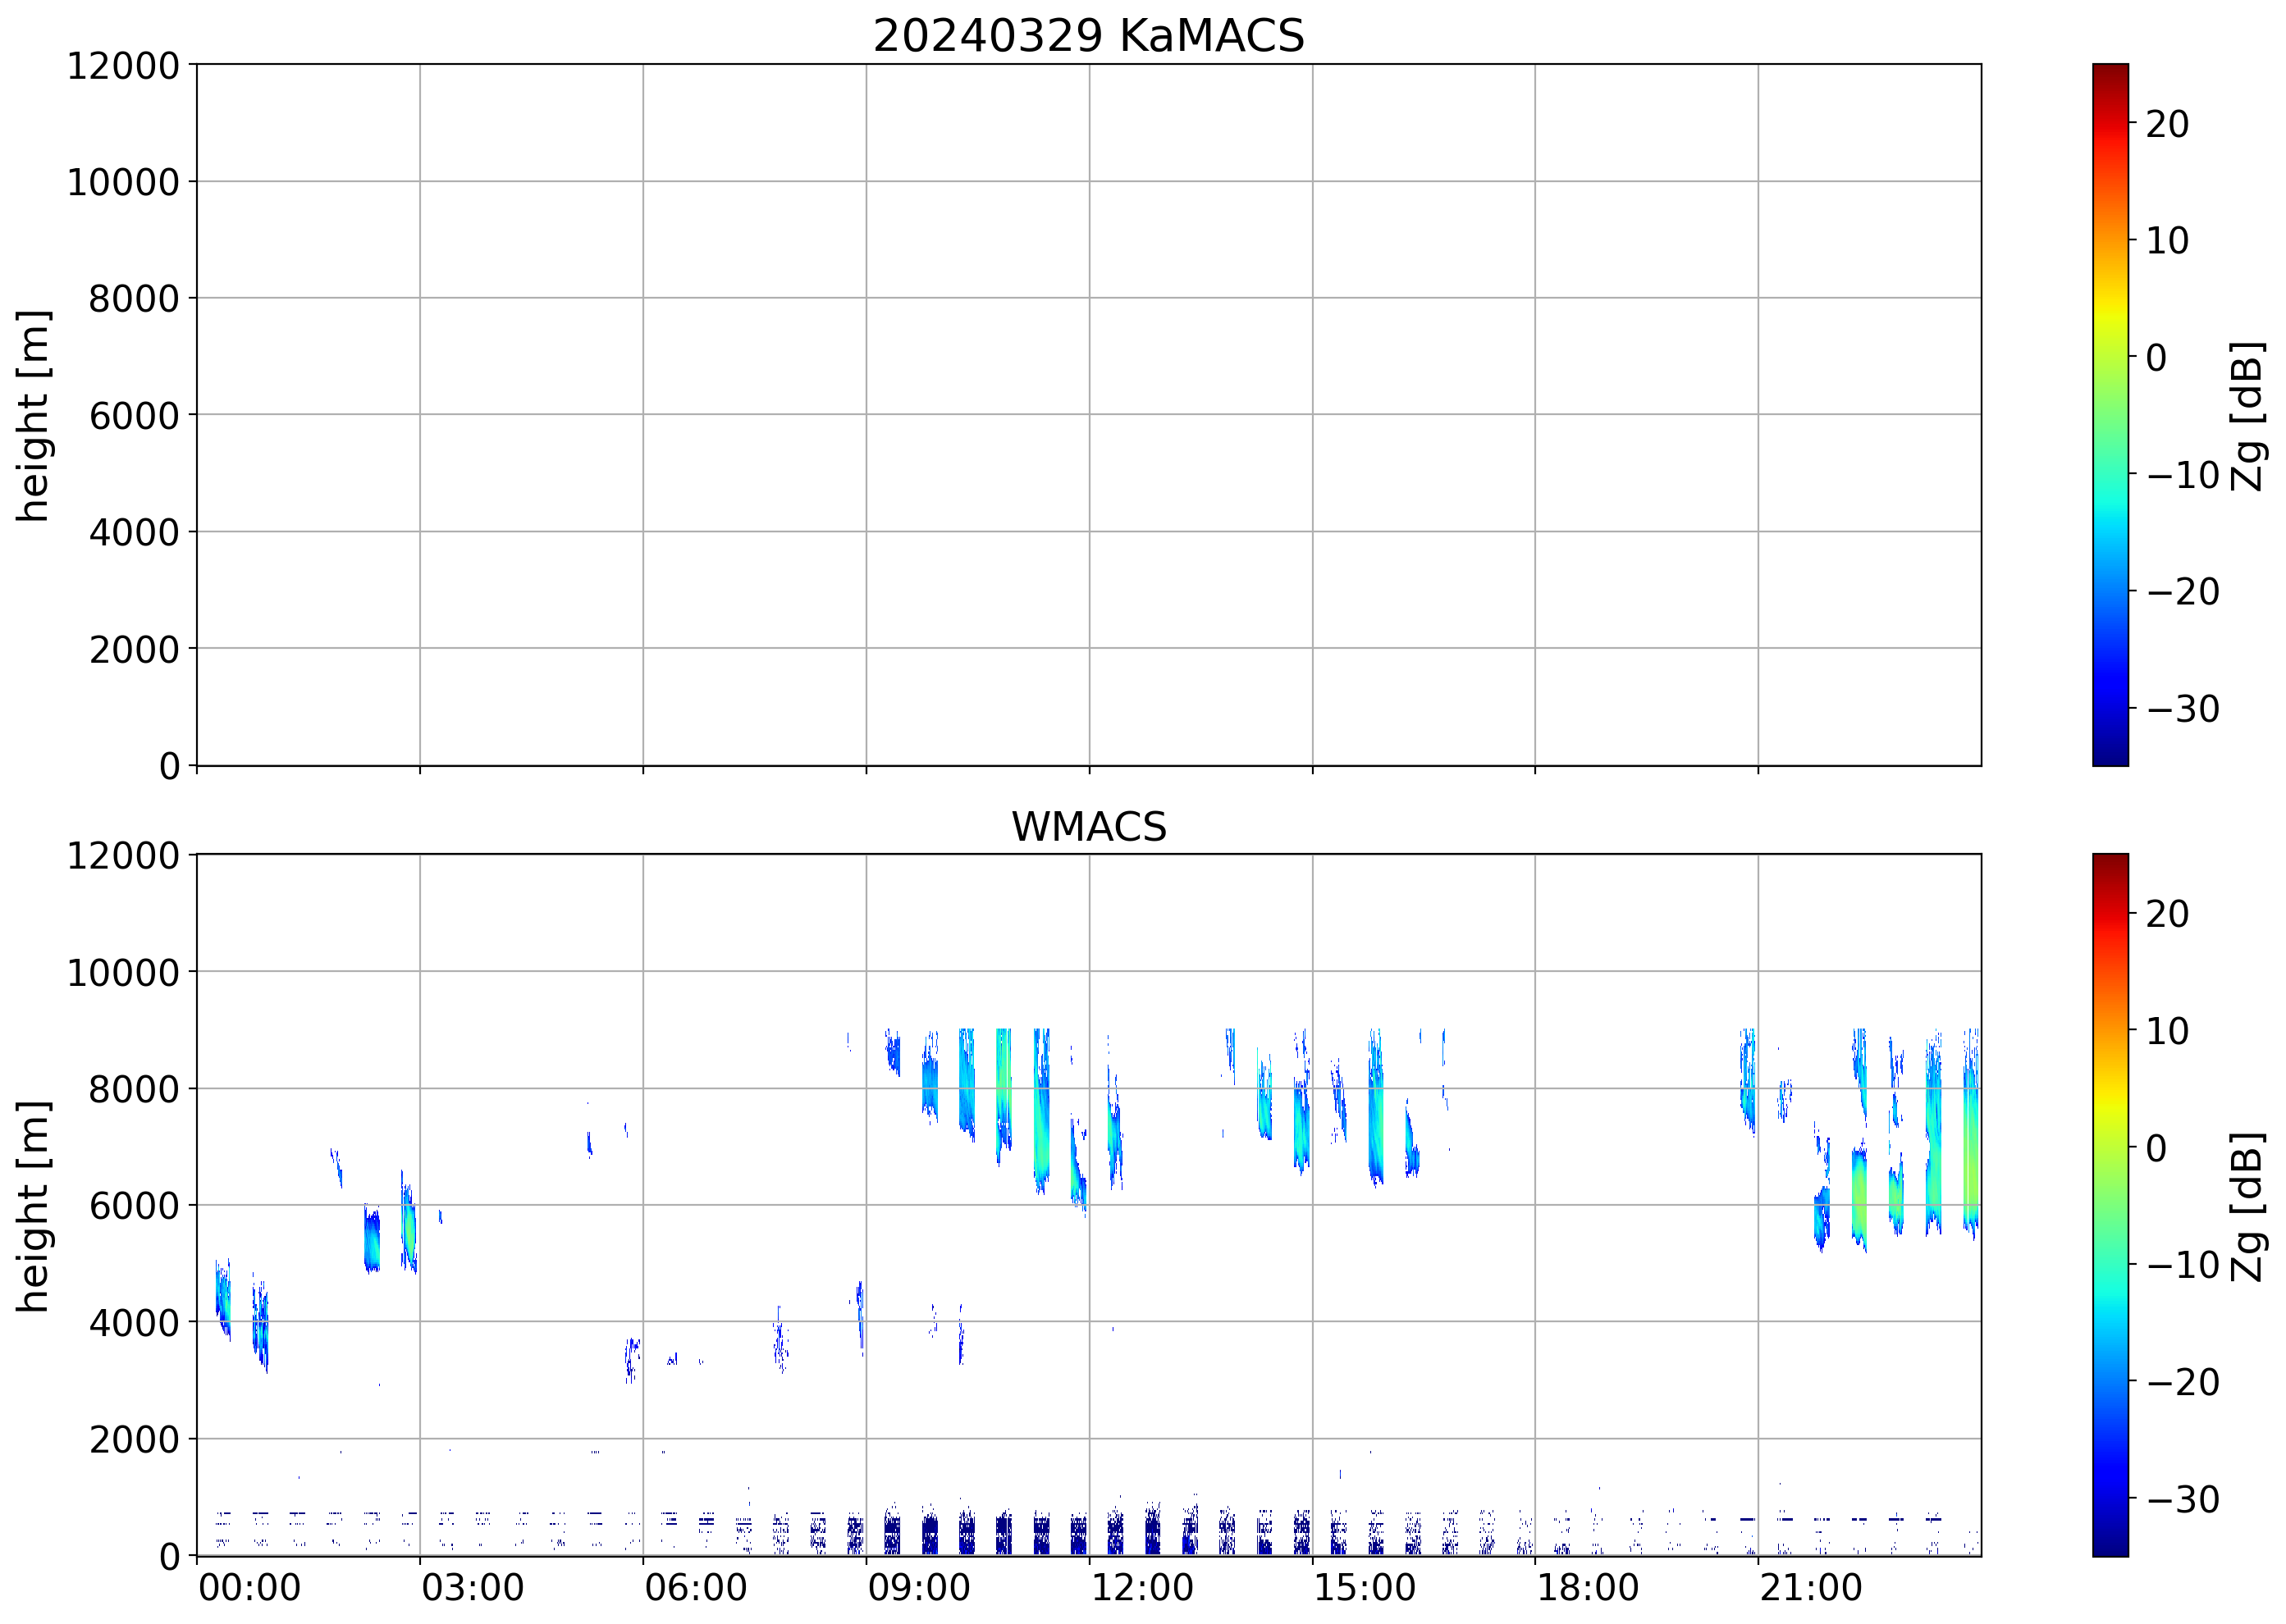This screenshot has height=1624, width=2286.
Task: Click the 12:00 time axis label
Action: click(x=1141, y=1588)
